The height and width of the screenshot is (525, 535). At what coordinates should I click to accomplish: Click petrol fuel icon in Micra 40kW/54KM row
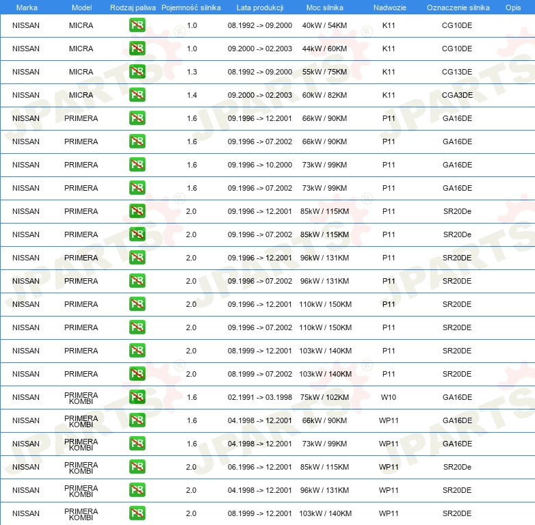137,25
